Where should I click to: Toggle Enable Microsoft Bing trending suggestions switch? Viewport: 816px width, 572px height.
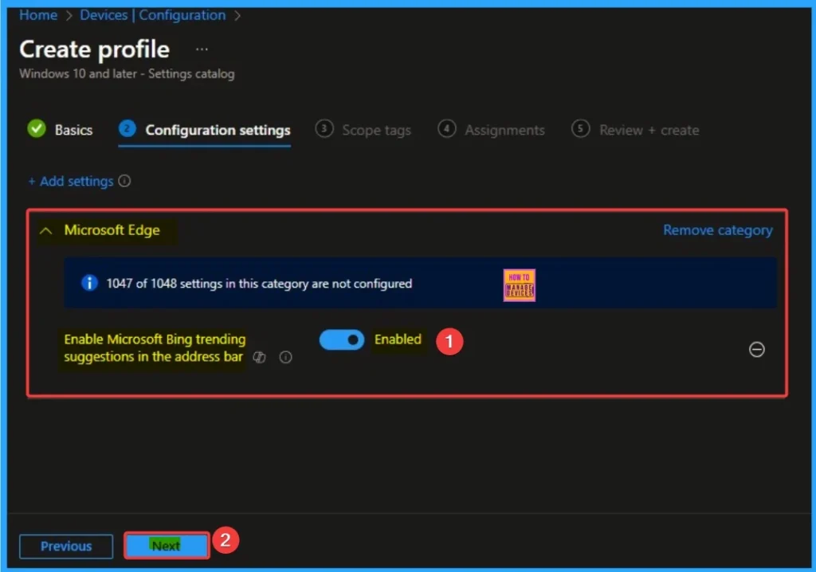point(341,340)
